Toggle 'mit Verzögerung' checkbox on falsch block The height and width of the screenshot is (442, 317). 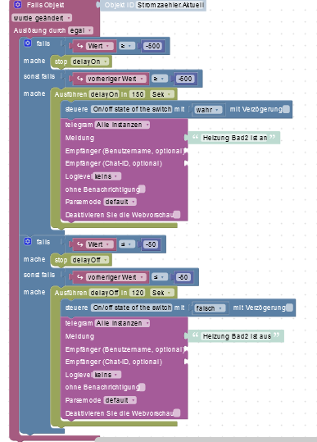289,308
